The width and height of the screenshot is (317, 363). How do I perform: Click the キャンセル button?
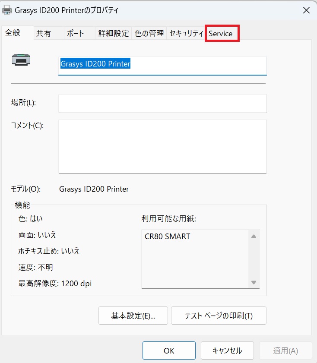pyautogui.click(x=227, y=350)
